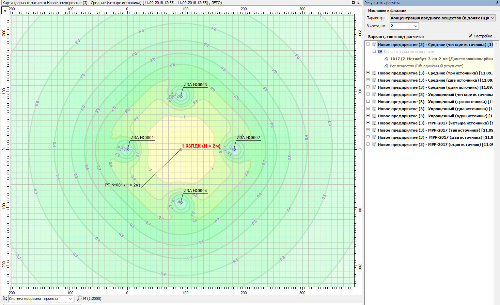Pin the Результаты расчета panel
The width and height of the screenshot is (500, 305).
click(497, 3)
